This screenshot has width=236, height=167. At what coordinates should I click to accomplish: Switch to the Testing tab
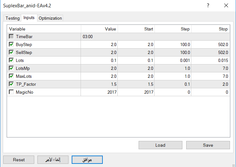tap(12, 18)
